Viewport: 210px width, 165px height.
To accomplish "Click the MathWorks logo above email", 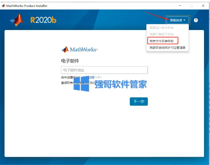I will (x=79, y=50).
